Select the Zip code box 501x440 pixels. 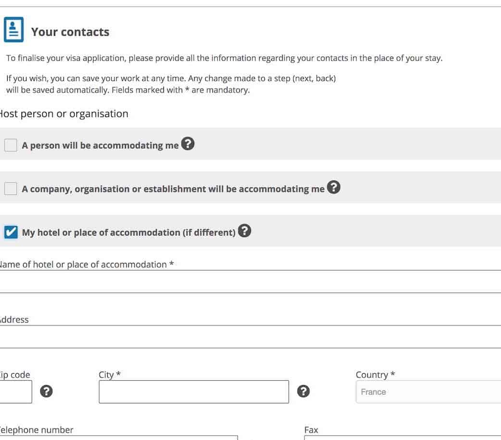(x=15, y=391)
